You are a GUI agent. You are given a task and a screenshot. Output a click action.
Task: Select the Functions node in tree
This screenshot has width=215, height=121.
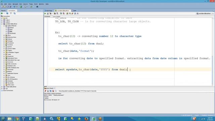(x=10, y=45)
